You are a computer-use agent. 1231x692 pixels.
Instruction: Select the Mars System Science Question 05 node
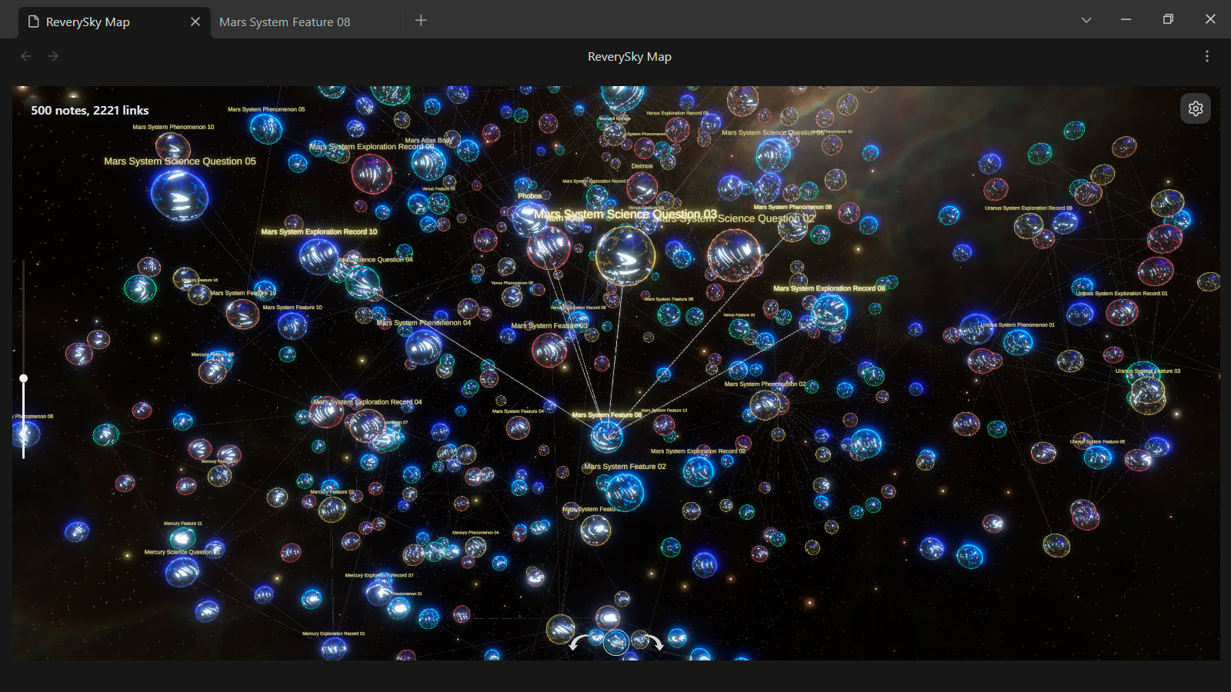tap(179, 194)
